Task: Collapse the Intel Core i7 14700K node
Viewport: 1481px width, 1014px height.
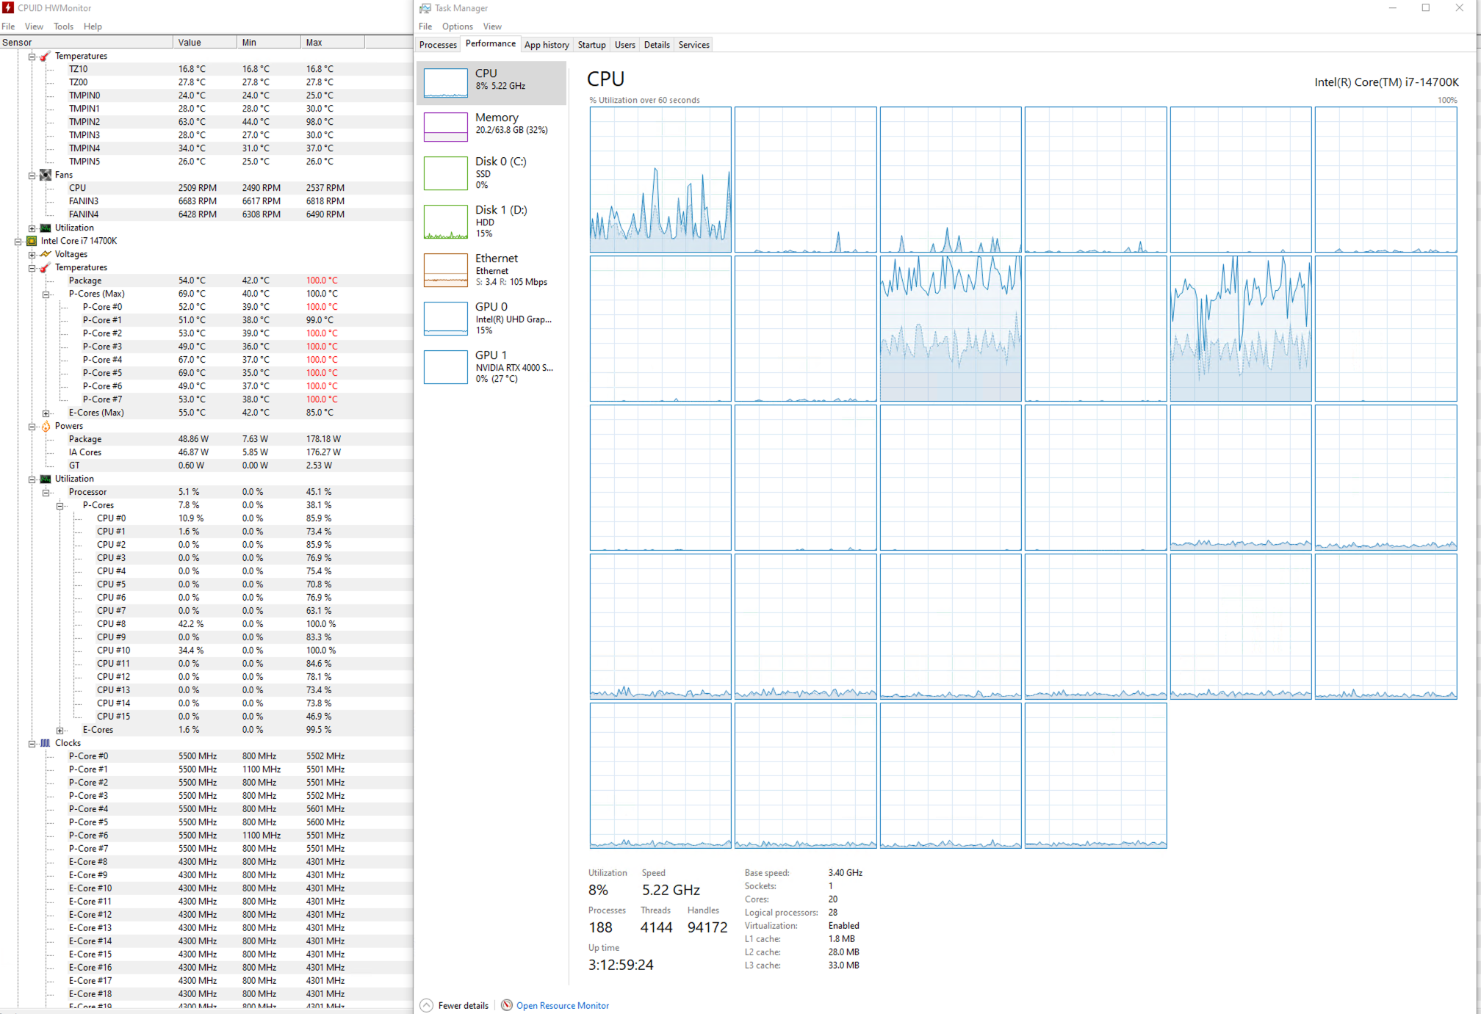Action: 18,242
